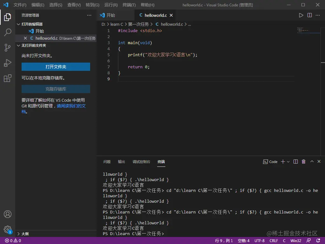Toggle the split terminal layout
This screenshot has height=244, width=325.
point(295,162)
